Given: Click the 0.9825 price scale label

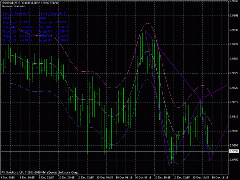Looking at the screenshot, I should coord(234,73).
